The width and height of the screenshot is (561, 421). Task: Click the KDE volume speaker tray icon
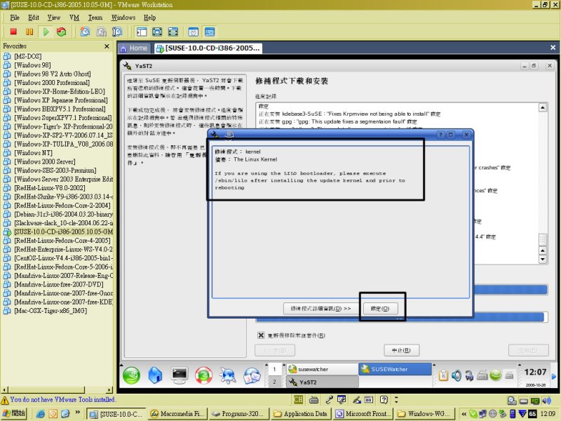[x=457, y=375]
